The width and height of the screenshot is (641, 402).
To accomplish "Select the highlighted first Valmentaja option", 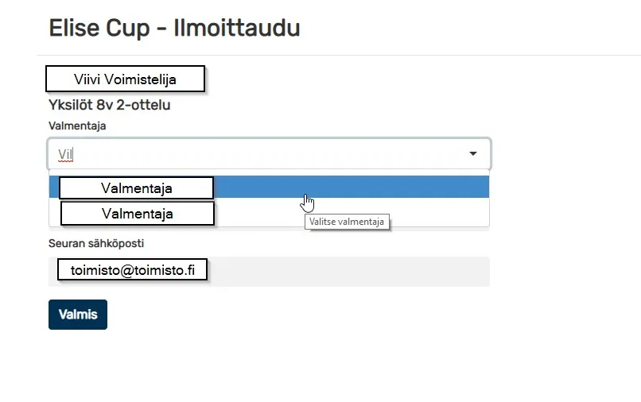I will 269,187.
